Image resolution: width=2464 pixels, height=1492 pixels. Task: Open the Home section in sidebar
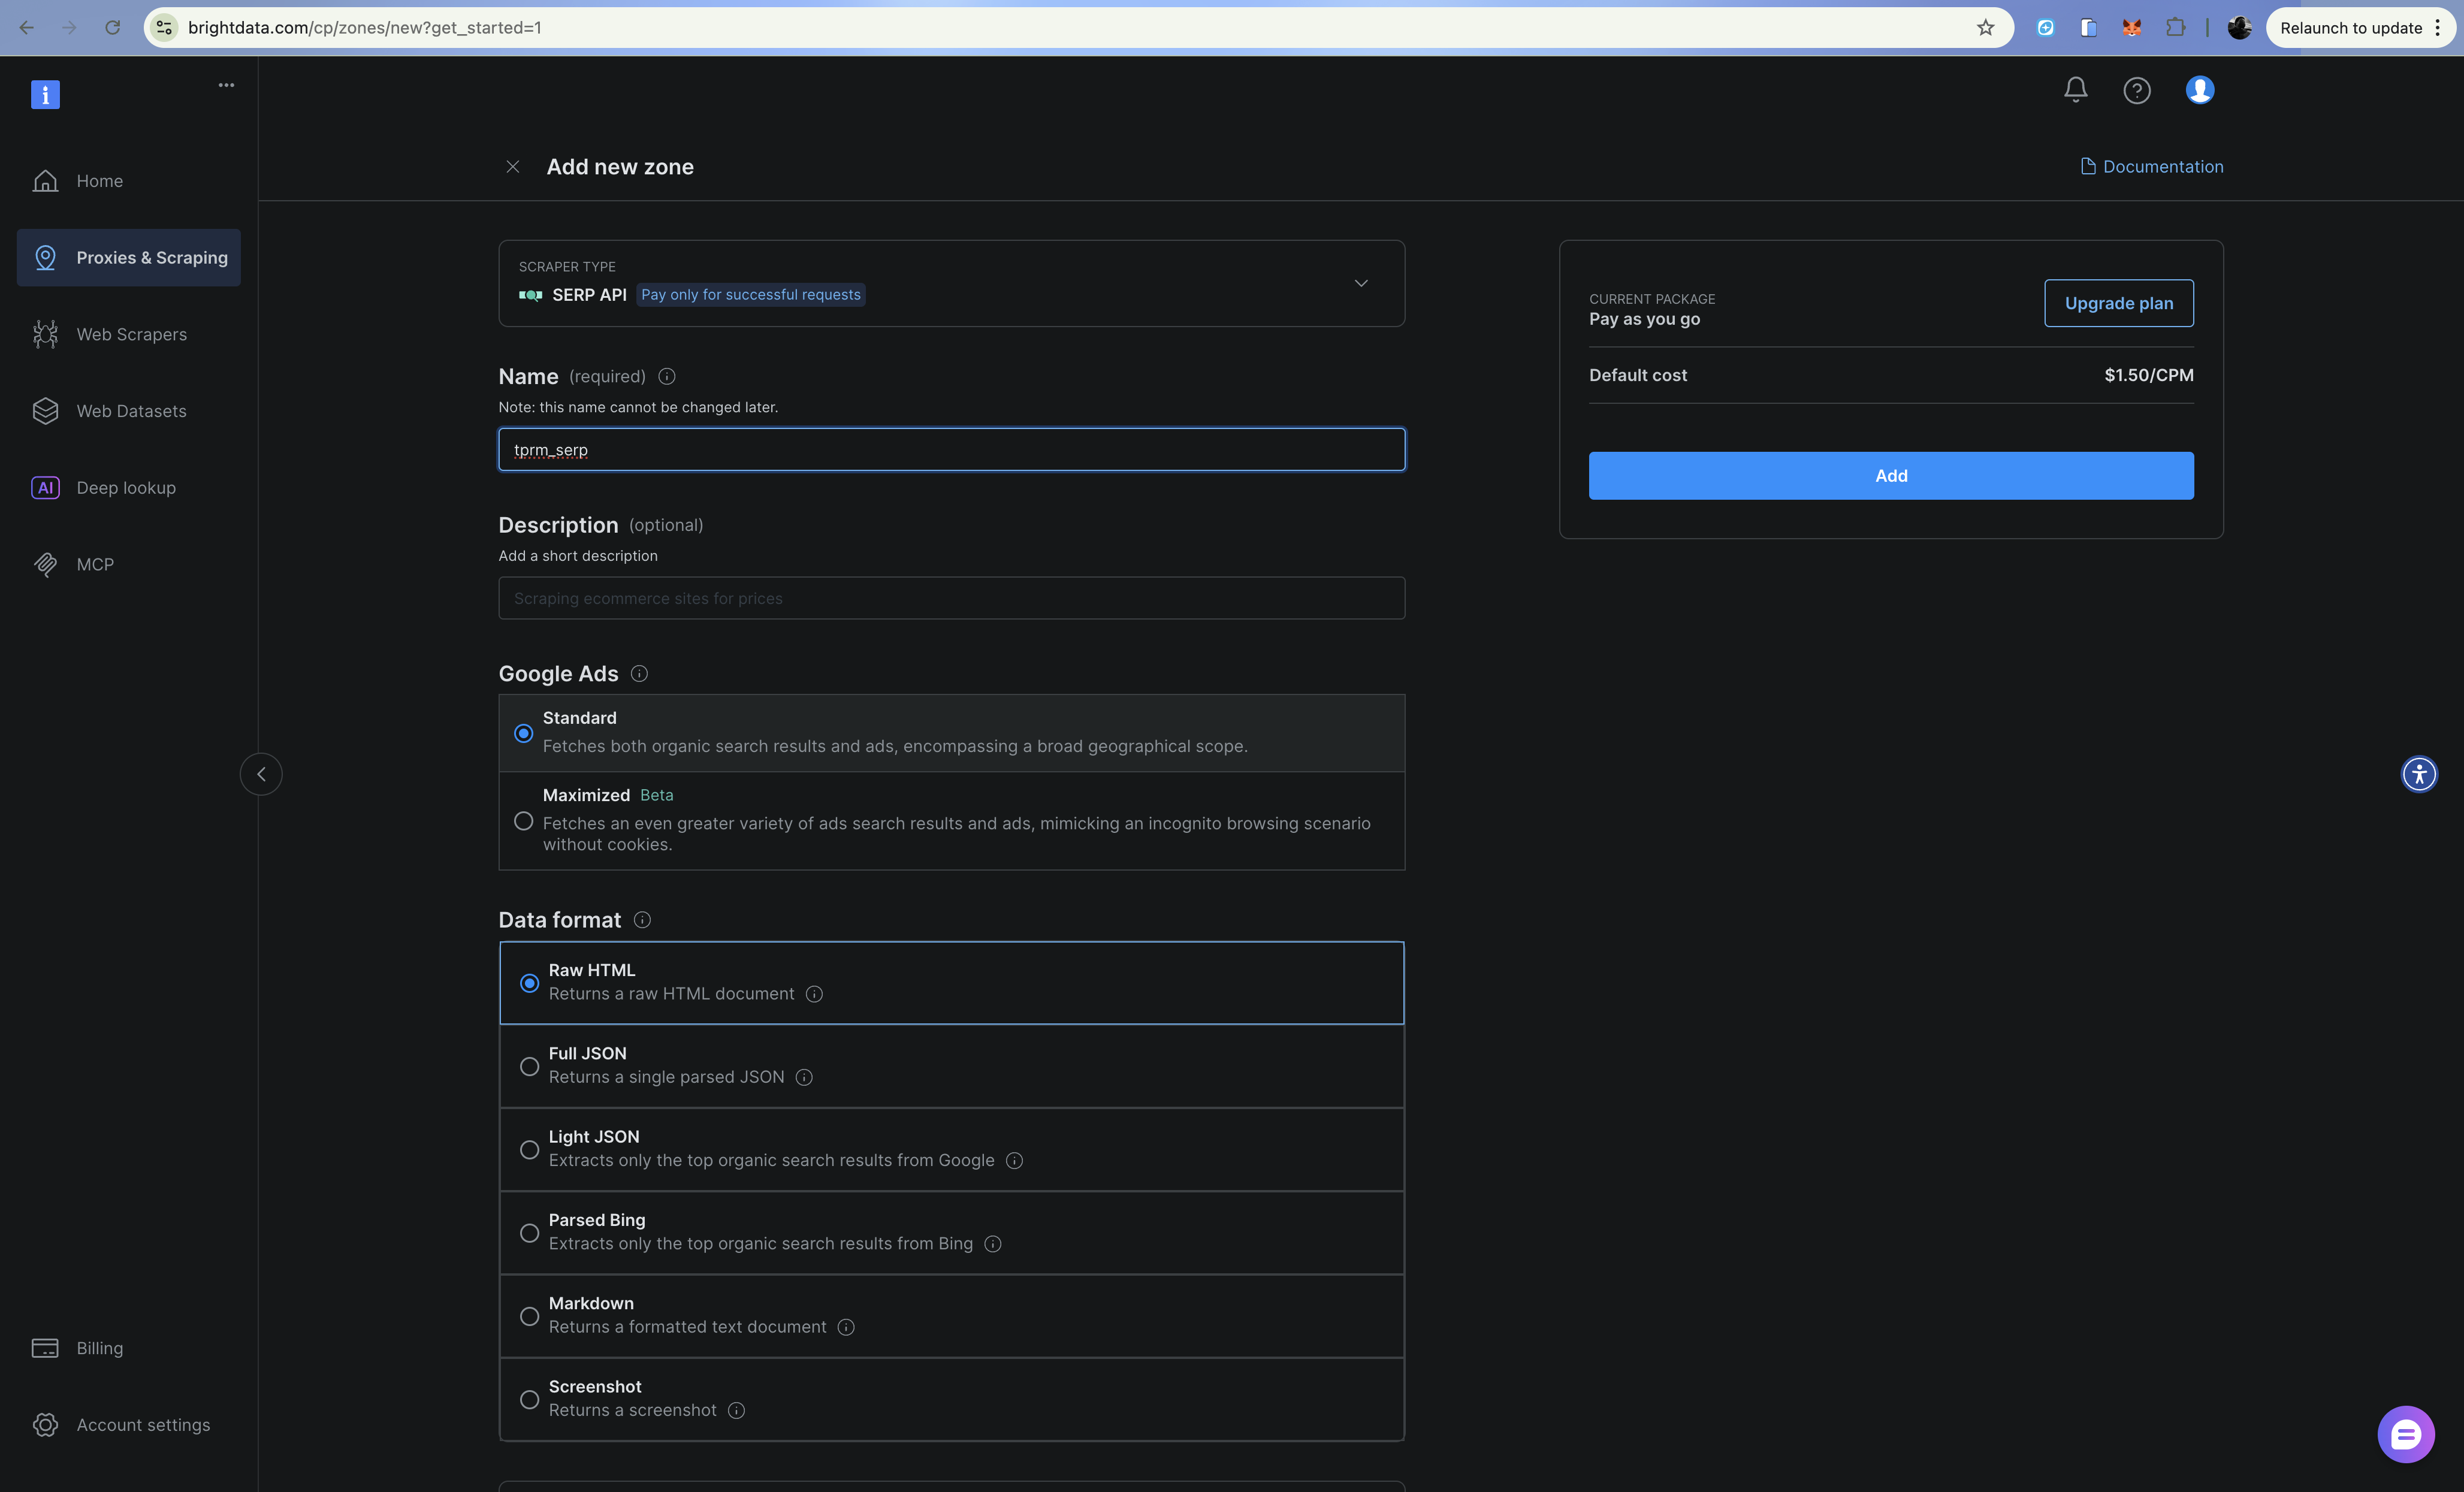click(x=99, y=181)
